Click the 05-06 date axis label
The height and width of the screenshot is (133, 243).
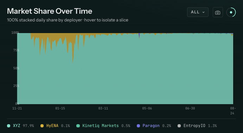tap(147, 108)
